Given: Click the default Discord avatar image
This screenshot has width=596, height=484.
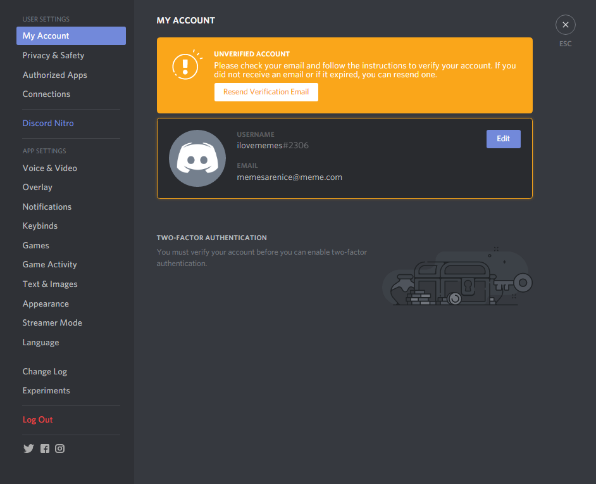Looking at the screenshot, I should (197, 158).
